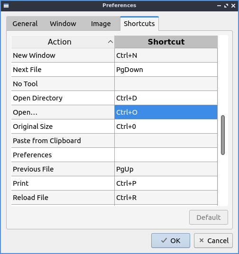Viewport: 239px width, 254px height.
Task: Click the window menu icon in title bar
Action: pyautogui.click(x=6, y=6)
